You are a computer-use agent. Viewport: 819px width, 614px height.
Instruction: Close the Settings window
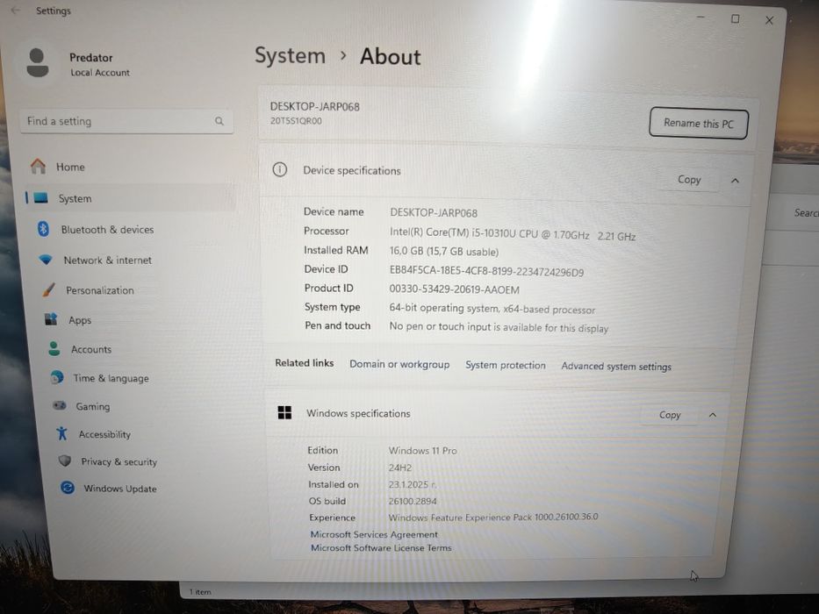pyautogui.click(x=769, y=20)
